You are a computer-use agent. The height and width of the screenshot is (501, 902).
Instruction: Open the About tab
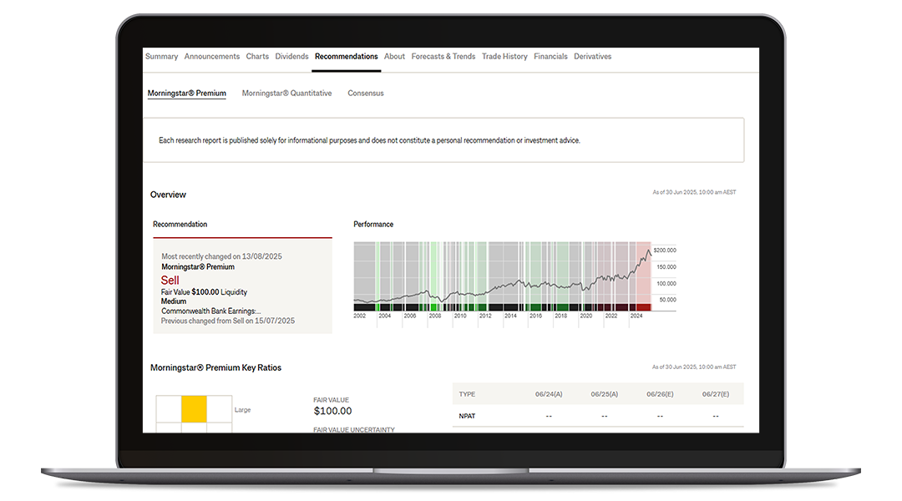point(394,57)
